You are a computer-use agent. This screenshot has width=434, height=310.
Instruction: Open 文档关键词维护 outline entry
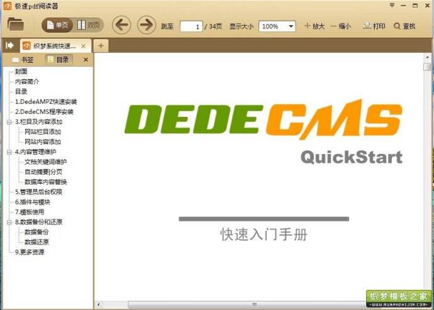coord(46,162)
